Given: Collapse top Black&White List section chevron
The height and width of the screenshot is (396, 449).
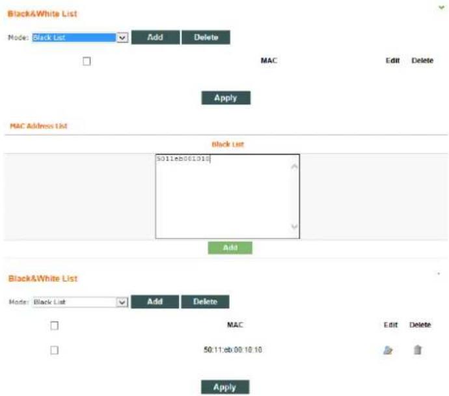Looking at the screenshot, I should pos(441,7).
